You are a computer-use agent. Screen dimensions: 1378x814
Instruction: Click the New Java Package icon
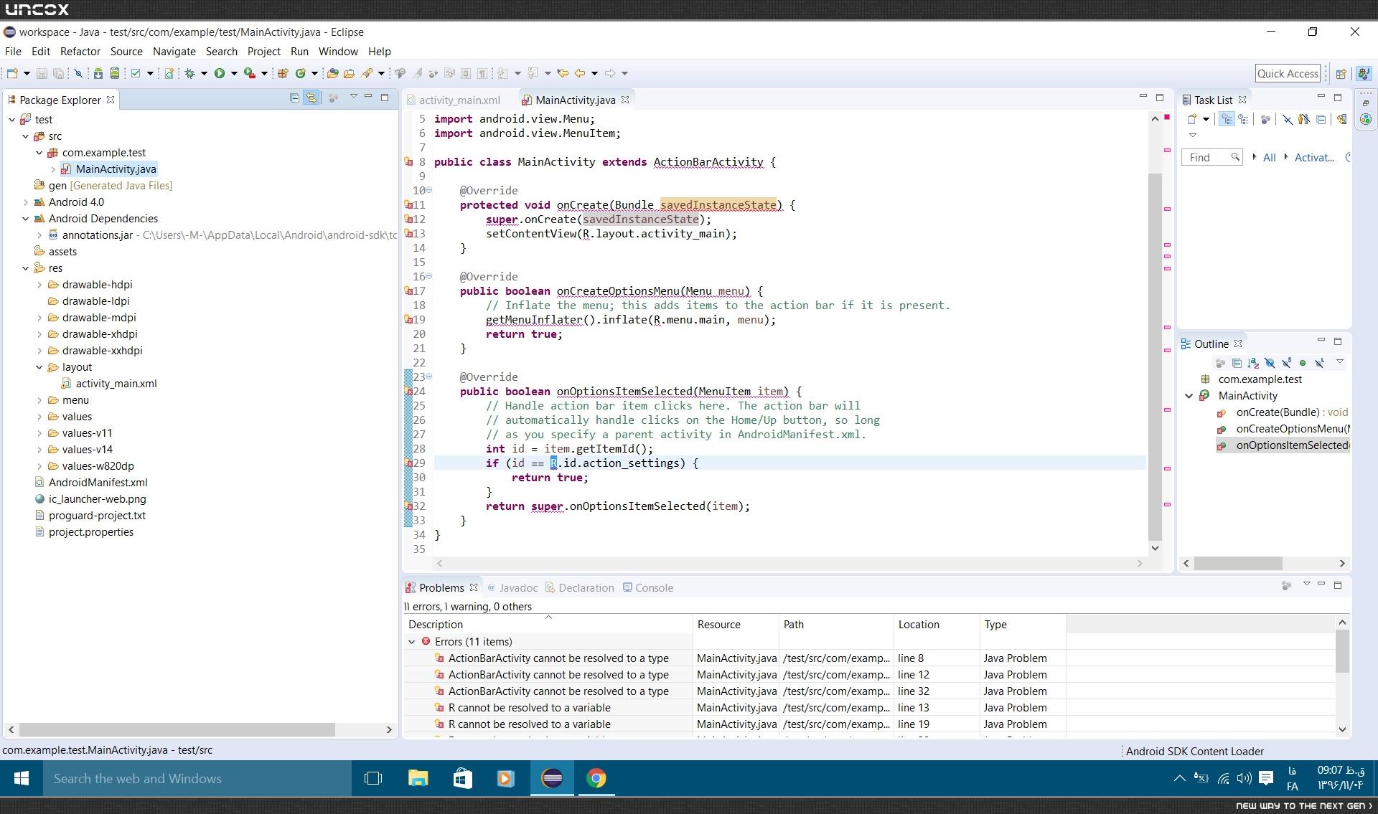[x=283, y=73]
